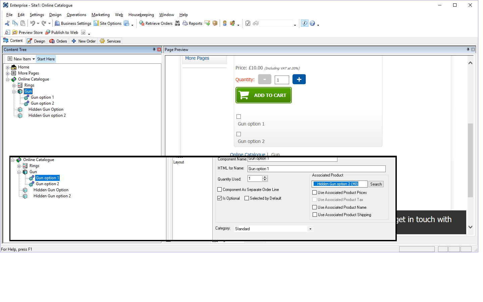Expand the Home tree node

tap(7, 67)
